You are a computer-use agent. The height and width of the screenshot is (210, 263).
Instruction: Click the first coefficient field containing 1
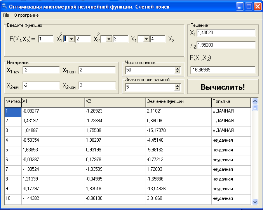46,39
